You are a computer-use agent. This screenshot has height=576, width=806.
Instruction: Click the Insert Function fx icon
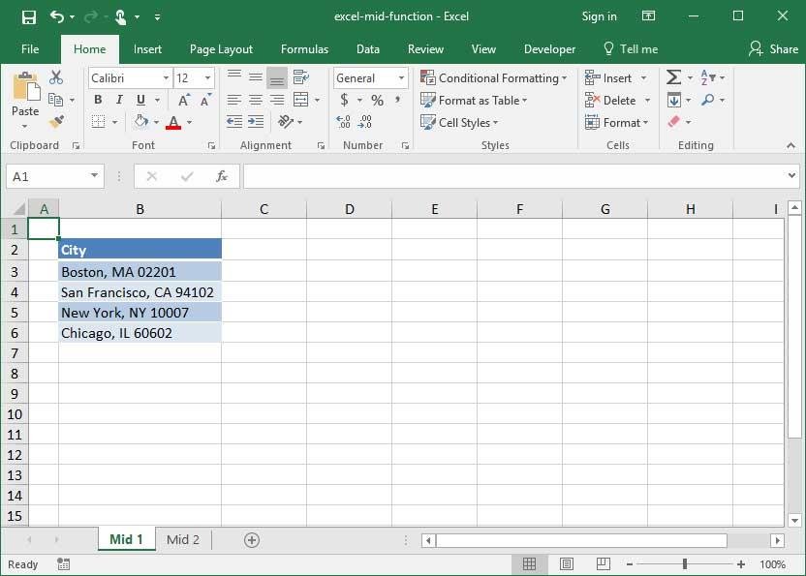click(x=222, y=176)
